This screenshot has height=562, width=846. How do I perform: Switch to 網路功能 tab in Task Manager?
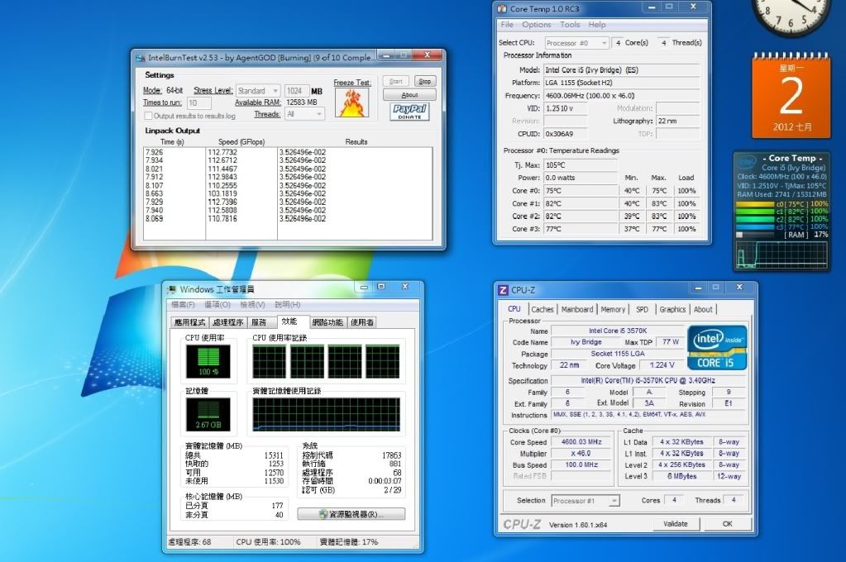[328, 322]
